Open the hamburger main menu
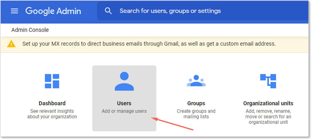The width and height of the screenshot is (312, 140). pyautogui.click(x=14, y=11)
